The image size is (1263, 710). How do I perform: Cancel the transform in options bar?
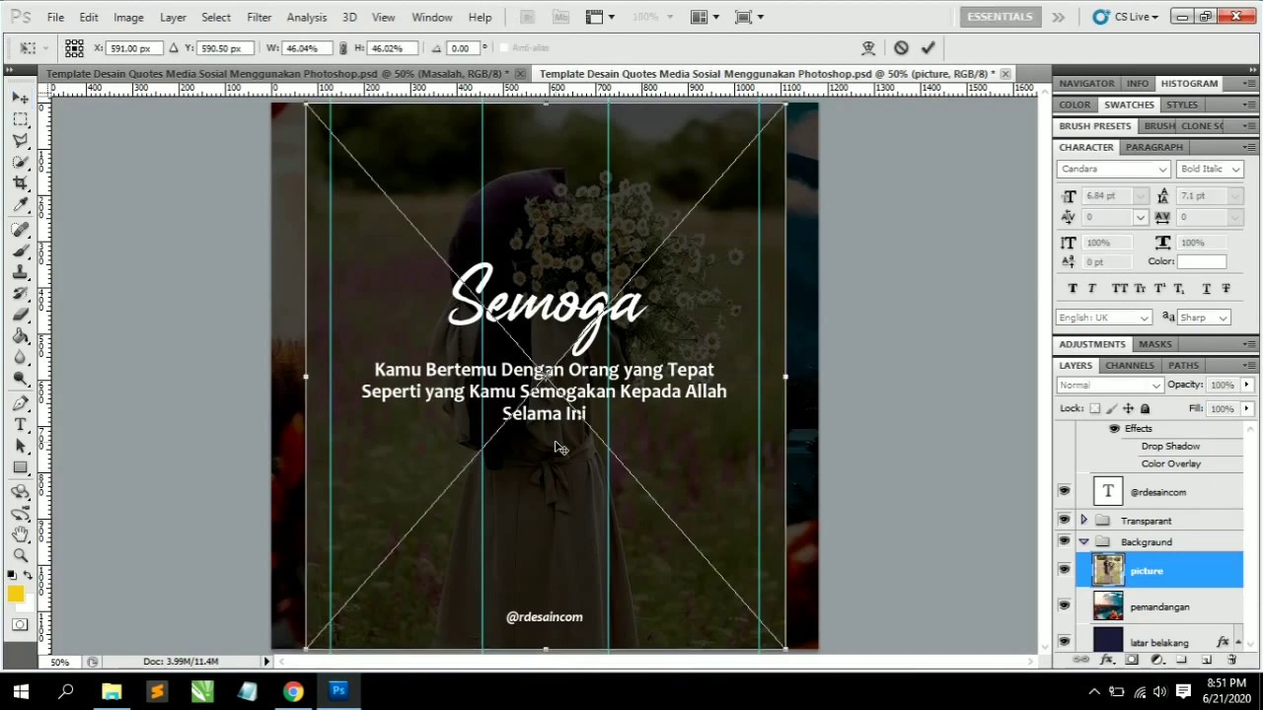tap(901, 47)
